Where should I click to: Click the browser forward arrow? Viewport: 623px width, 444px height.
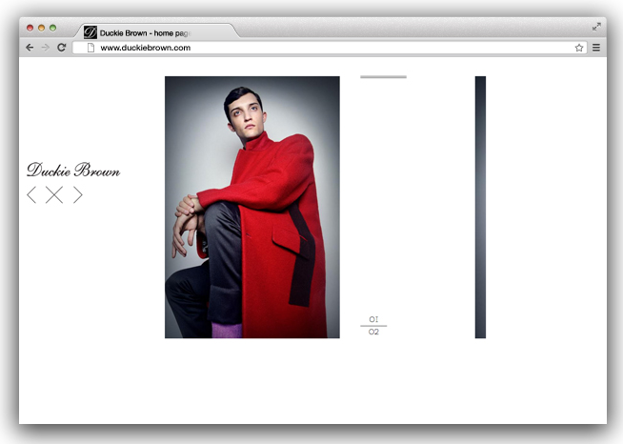click(46, 48)
